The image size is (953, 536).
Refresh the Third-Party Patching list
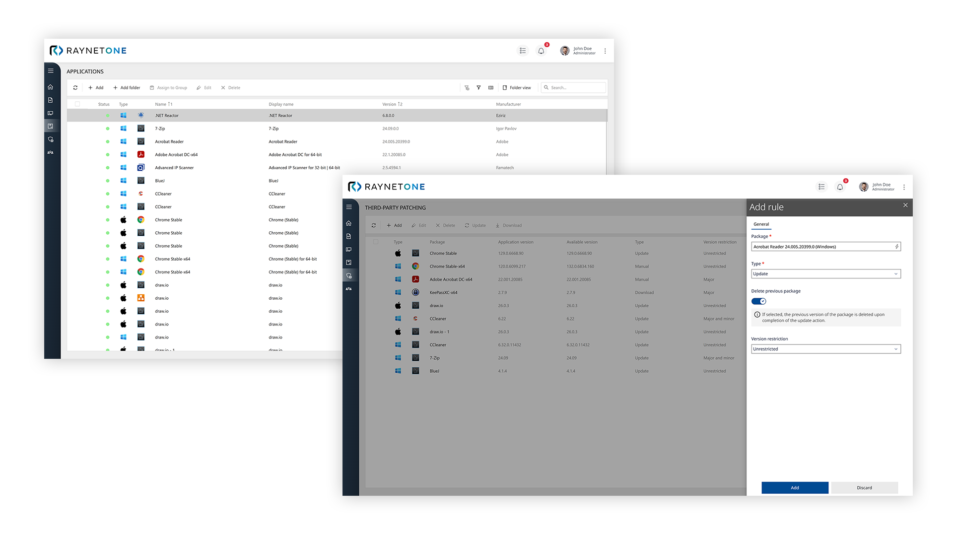point(374,225)
